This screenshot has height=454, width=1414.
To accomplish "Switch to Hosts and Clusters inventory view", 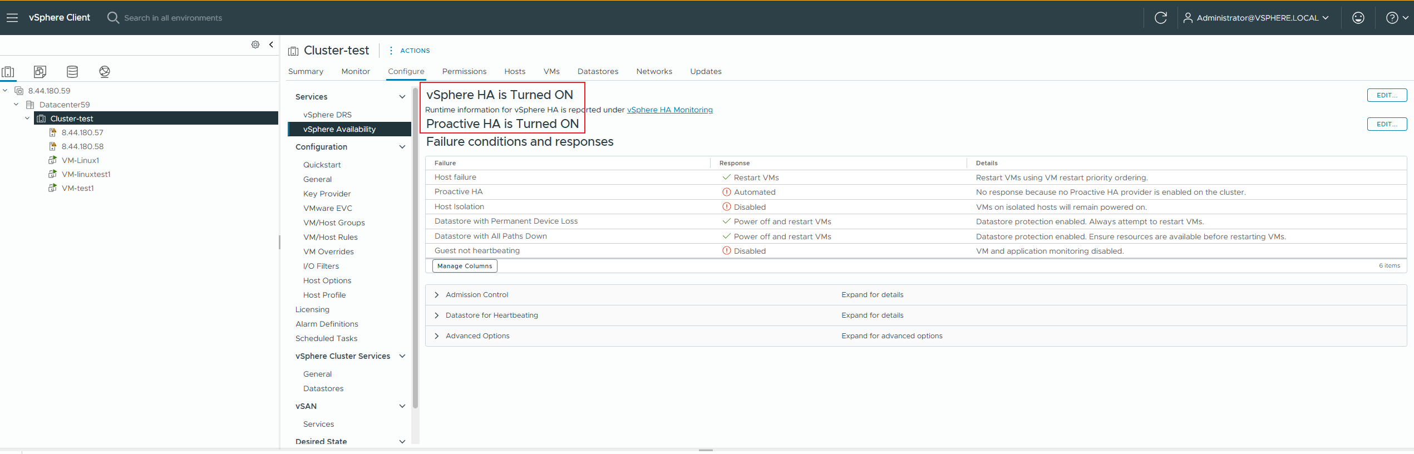I will (x=8, y=71).
